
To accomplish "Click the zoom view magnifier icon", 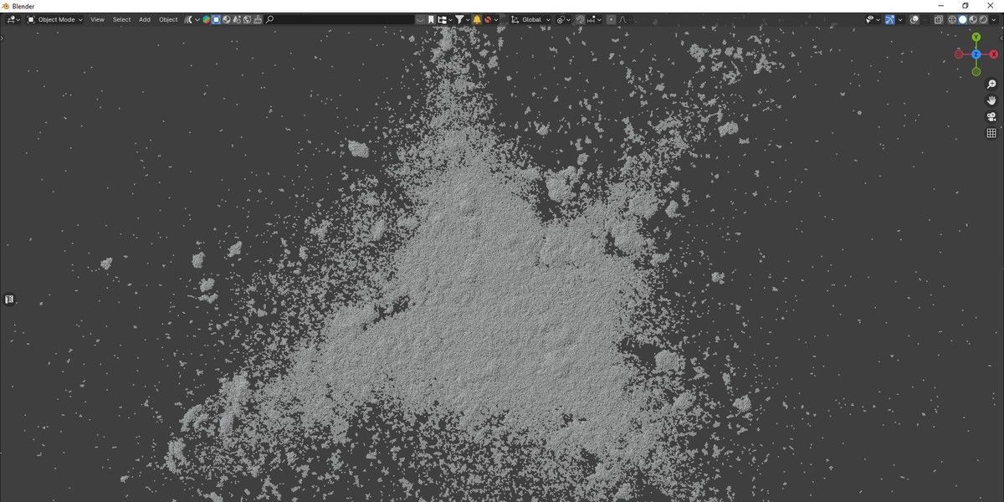I will (x=991, y=85).
